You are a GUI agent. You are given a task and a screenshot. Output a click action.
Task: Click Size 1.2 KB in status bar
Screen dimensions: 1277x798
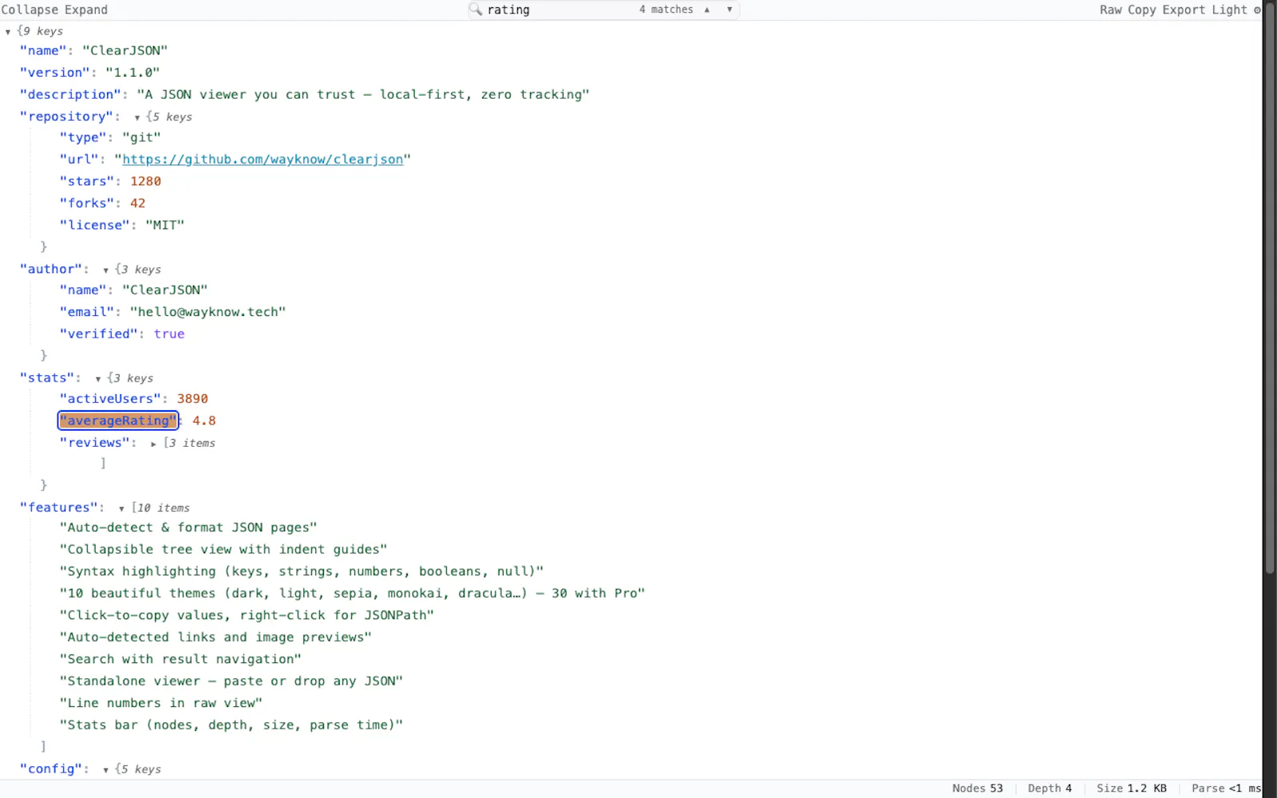click(x=1132, y=788)
